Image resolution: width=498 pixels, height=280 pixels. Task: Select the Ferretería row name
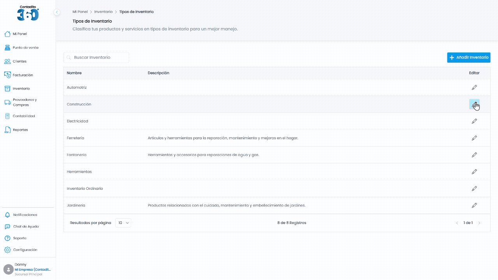[x=75, y=138]
